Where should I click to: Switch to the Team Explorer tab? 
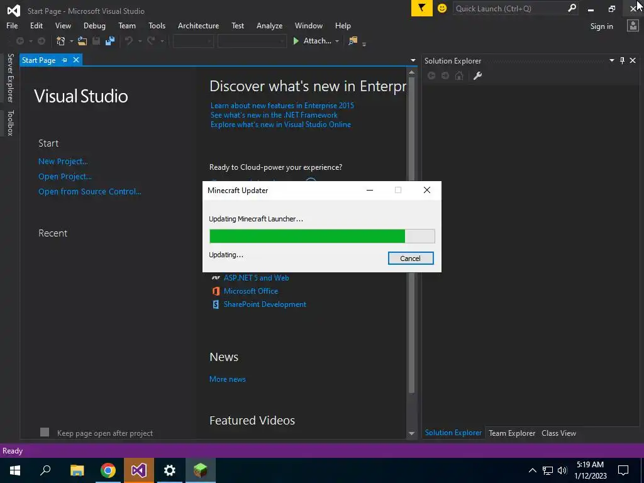[512, 433]
